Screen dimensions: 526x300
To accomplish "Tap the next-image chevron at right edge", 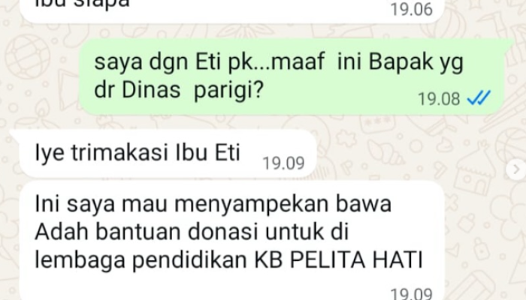I will 517,169.
